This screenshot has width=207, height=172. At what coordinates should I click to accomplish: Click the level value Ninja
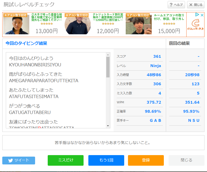tap(156, 66)
